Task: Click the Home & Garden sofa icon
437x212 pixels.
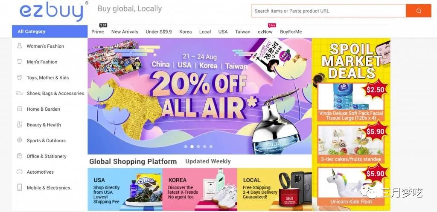Action: [x=19, y=109]
